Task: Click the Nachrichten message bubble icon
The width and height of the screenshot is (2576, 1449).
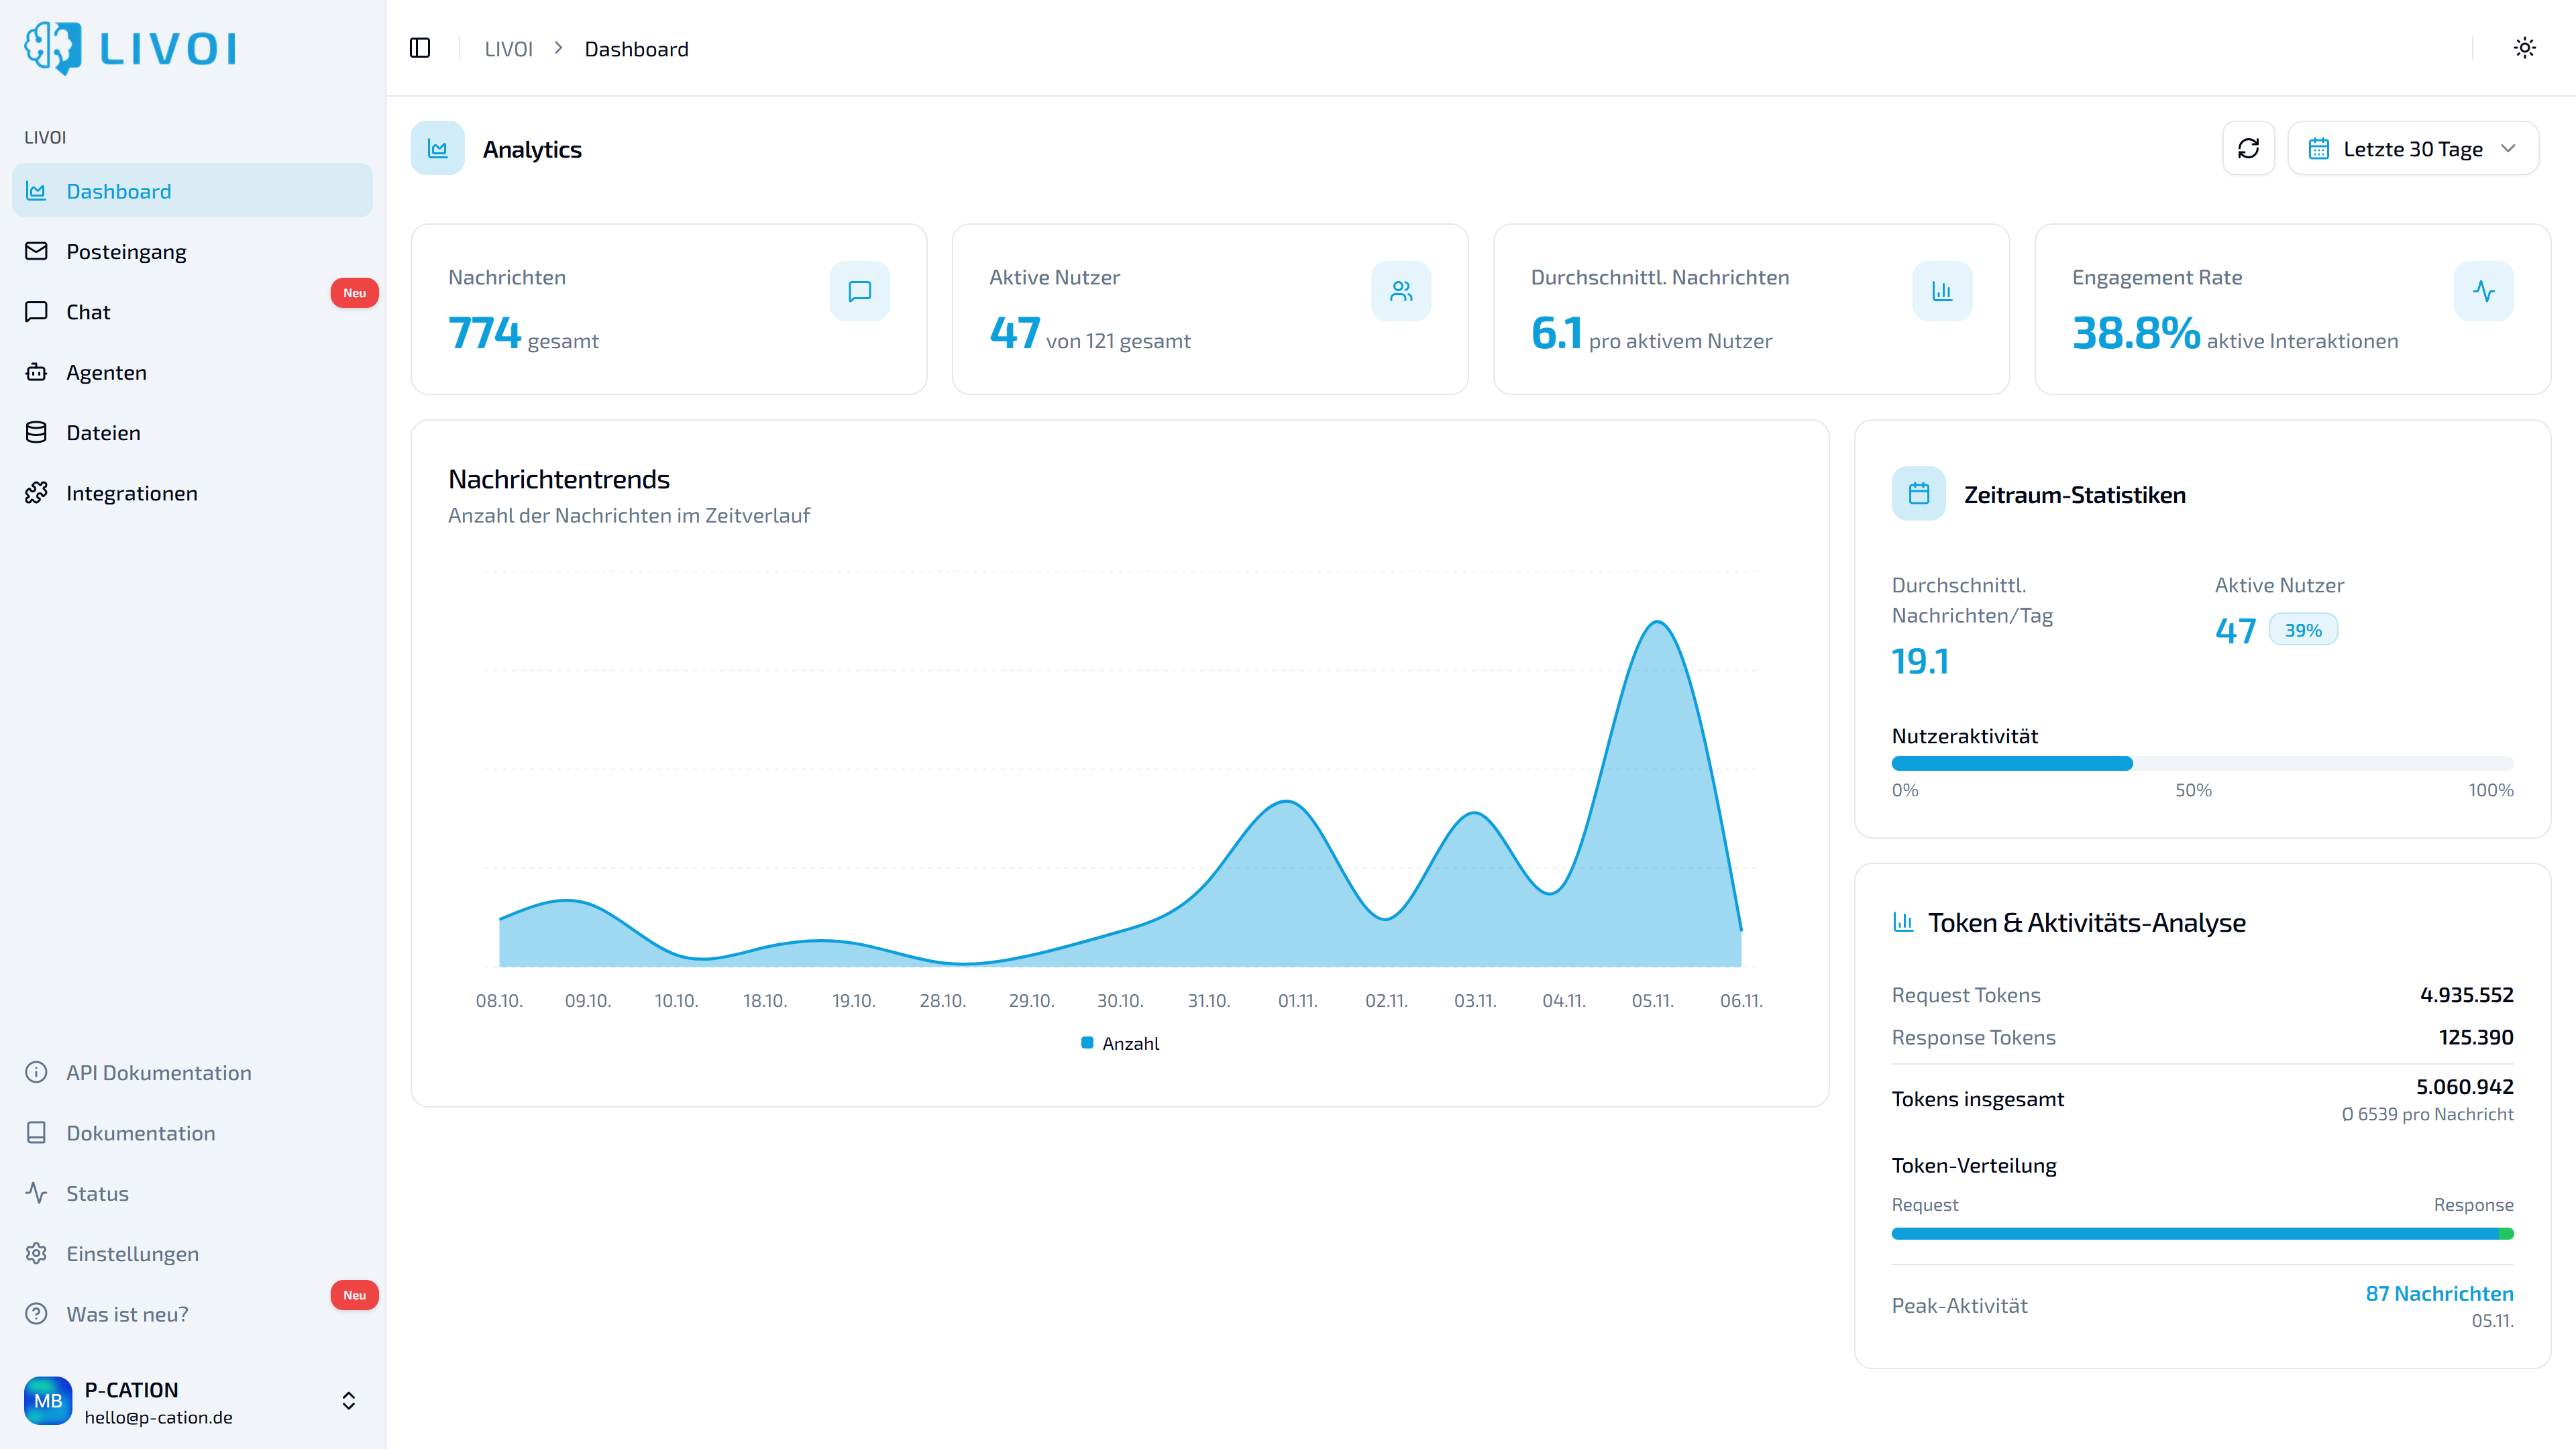Action: (859, 291)
